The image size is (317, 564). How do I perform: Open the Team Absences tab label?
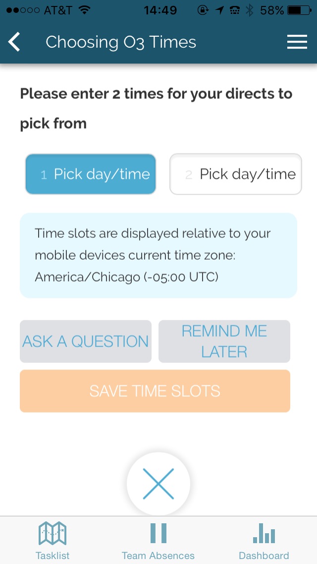158,556
